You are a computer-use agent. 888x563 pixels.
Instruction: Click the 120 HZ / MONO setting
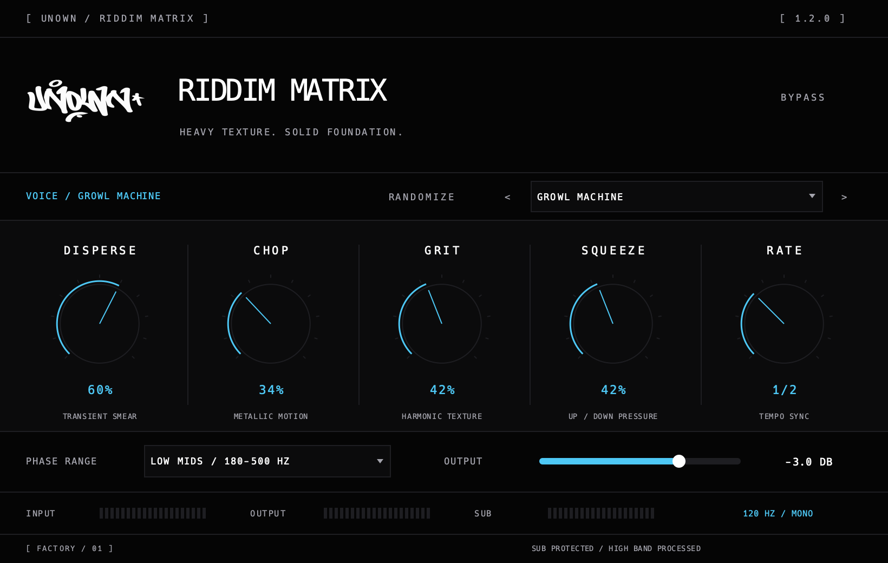(778, 513)
